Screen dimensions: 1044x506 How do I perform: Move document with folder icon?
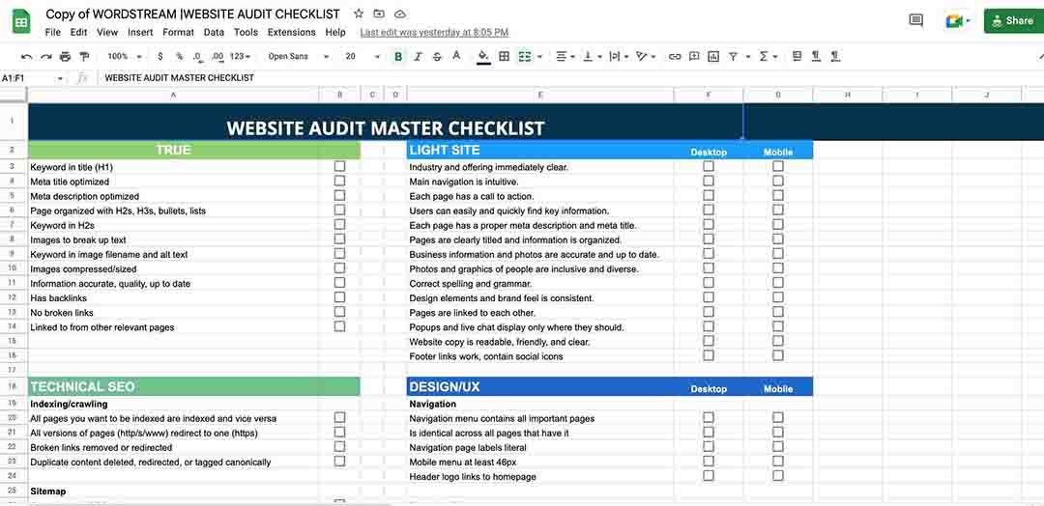(379, 14)
